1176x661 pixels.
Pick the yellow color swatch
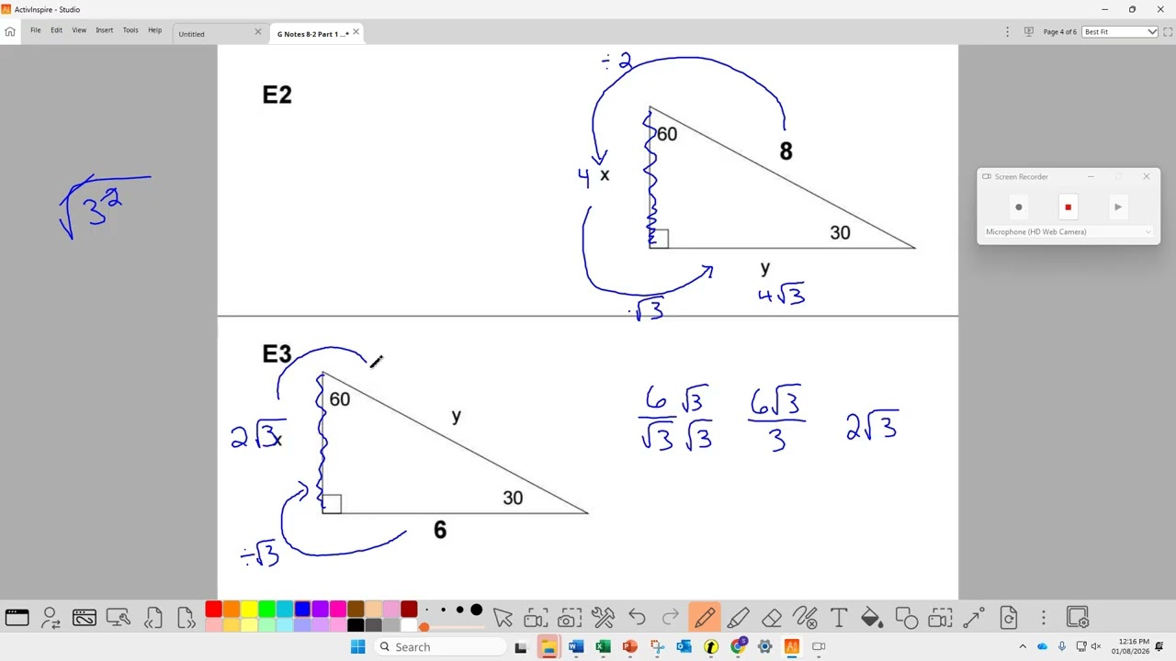tap(249, 610)
